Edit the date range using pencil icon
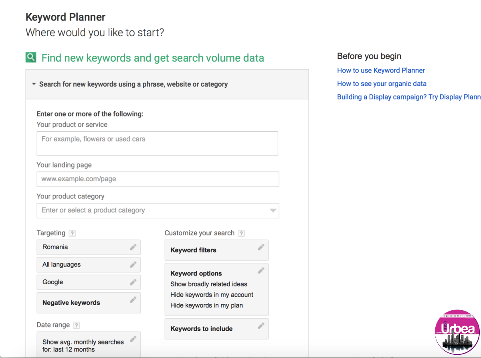 pos(133,339)
